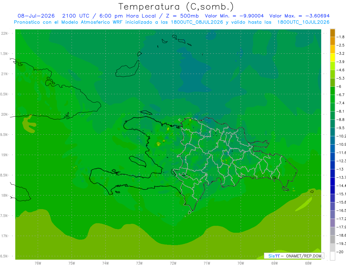Pick the purple swatch between -17.2 and -17.9
The width and height of the screenshot is (346, 267).
pos(332,223)
